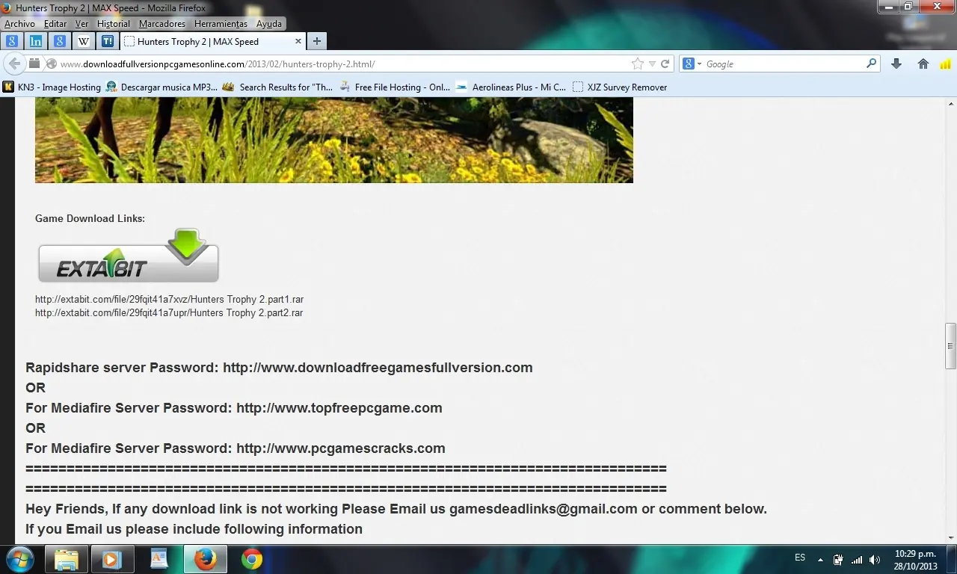Open Aerolineas Plus bookmark

511,87
